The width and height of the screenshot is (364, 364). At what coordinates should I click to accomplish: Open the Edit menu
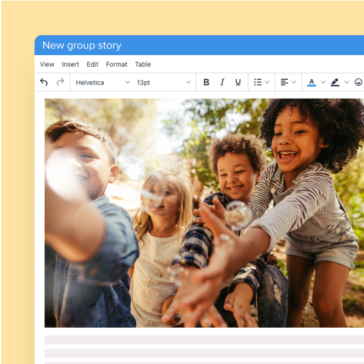tap(93, 64)
